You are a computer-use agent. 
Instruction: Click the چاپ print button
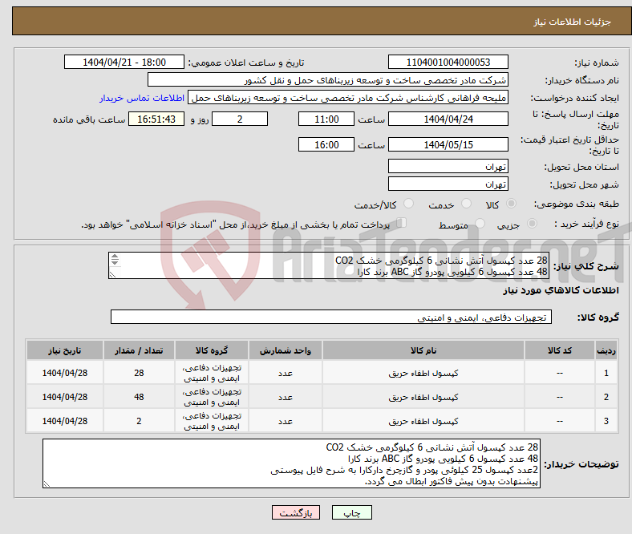(x=352, y=512)
